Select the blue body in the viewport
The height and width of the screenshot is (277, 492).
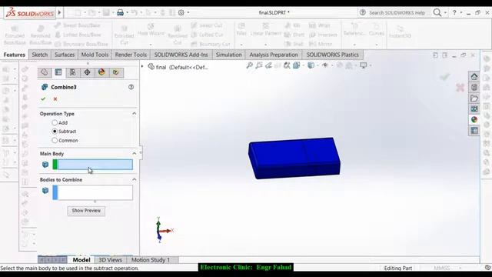tap(294, 158)
